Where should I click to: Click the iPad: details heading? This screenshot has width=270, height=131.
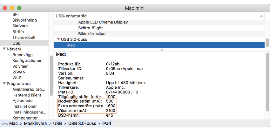click(61, 54)
